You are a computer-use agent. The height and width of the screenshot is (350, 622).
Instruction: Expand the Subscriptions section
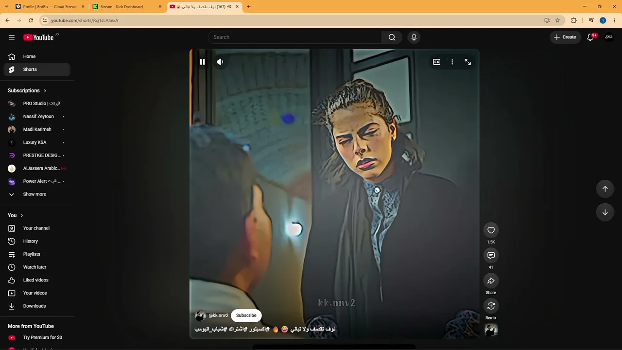pos(27,91)
